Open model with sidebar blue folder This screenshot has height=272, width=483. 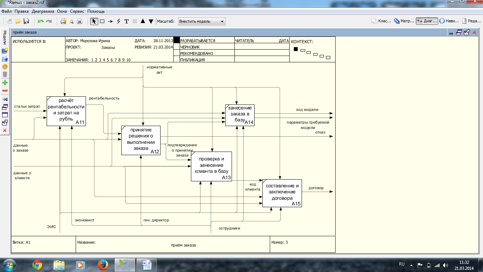(x=5, y=59)
